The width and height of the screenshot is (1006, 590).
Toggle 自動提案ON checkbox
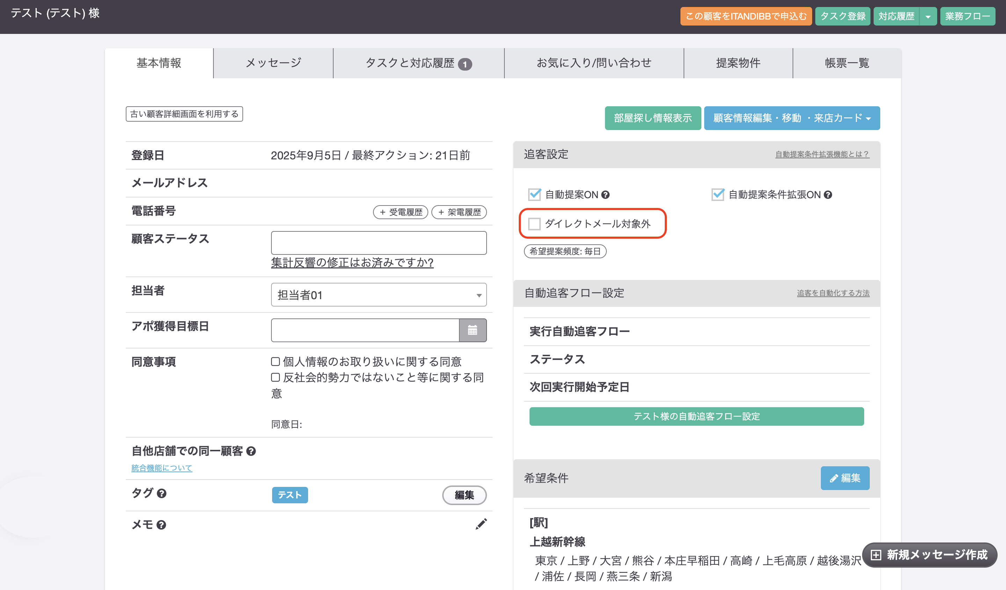(534, 195)
